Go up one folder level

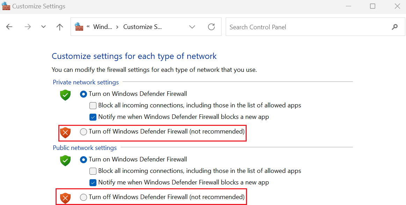[x=60, y=26]
